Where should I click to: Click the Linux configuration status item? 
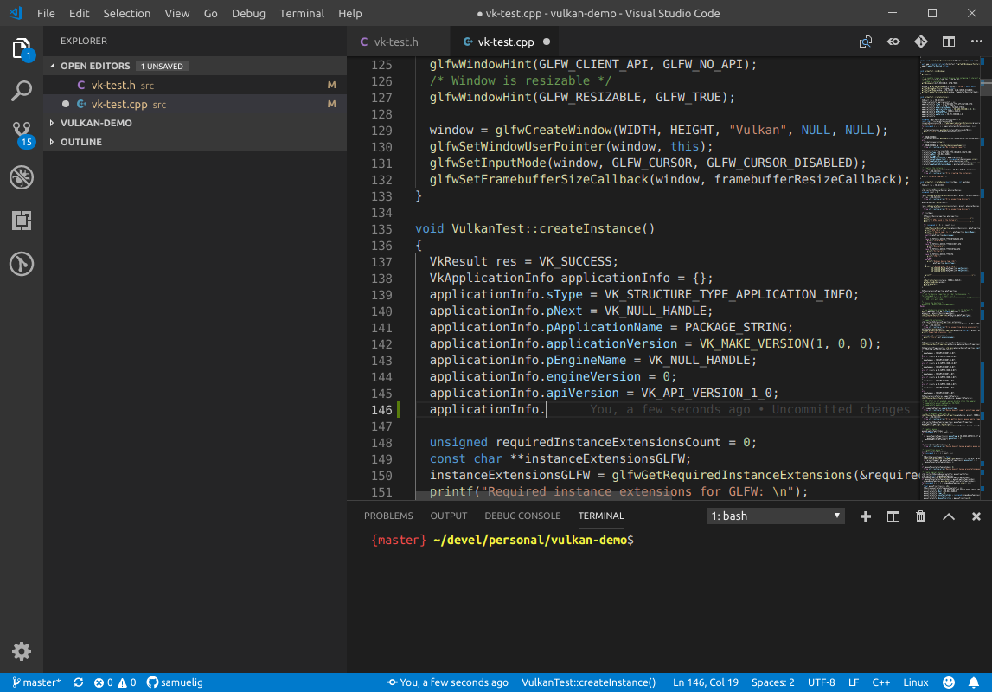coord(915,682)
